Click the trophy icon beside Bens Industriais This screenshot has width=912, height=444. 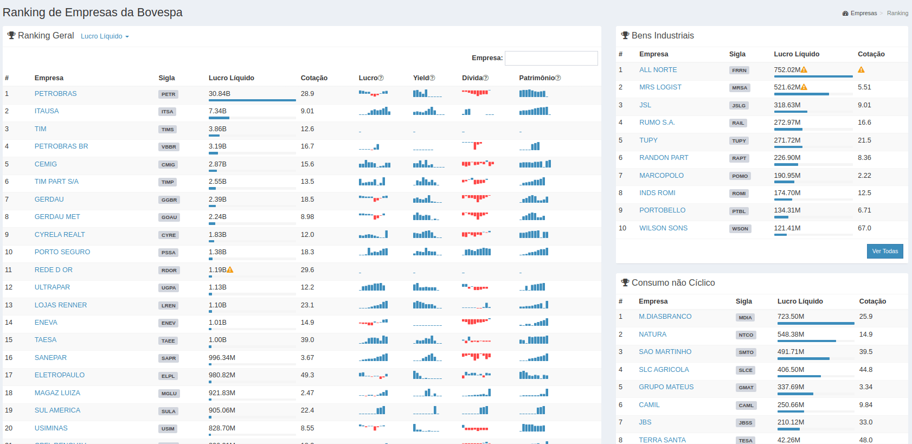click(625, 35)
